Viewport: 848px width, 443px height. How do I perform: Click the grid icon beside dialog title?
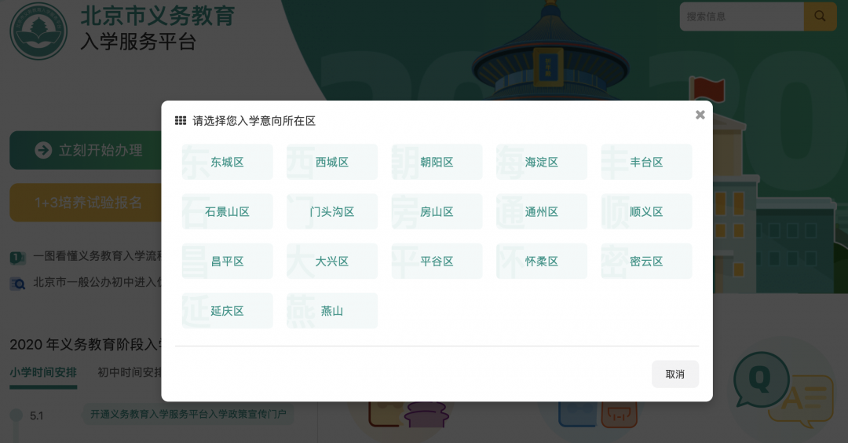coord(181,121)
